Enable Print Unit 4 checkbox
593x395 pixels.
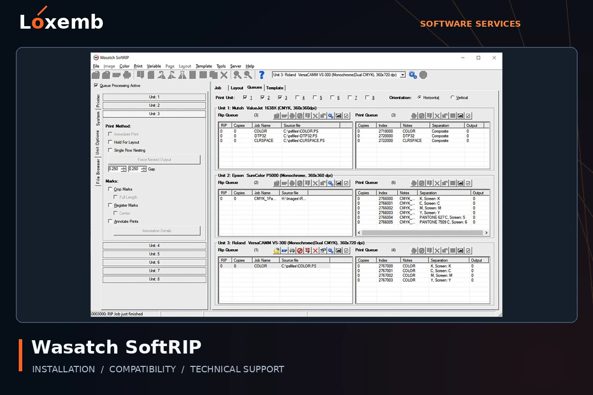coord(297,98)
